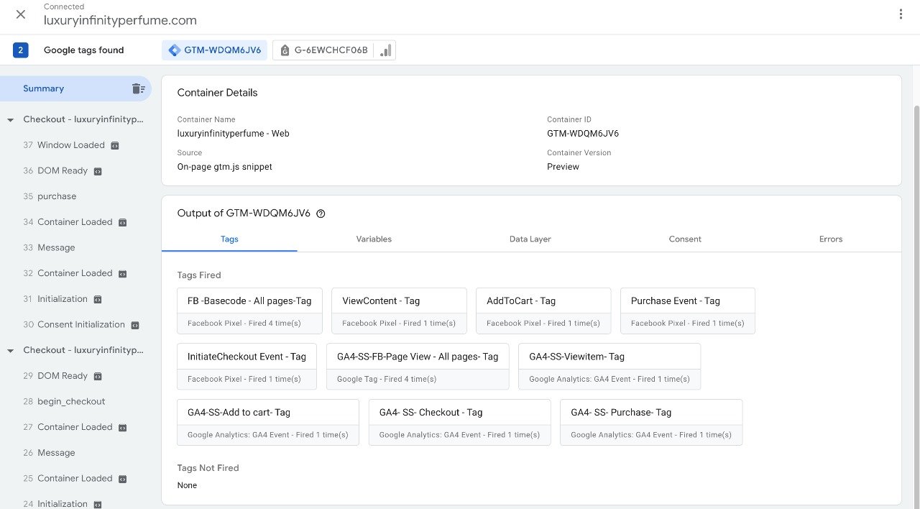Click the 'Google tags found' label

[x=83, y=50]
